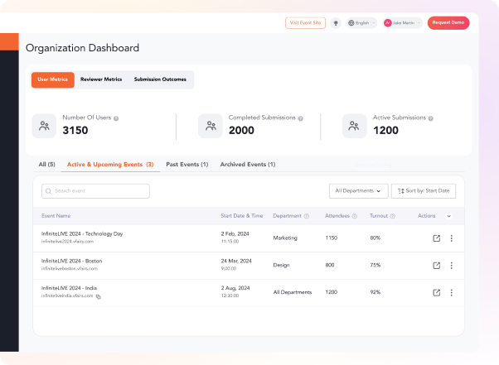Viewport: 499px width, 365px height.
Task: Click the 92% turnout value
Action: (x=375, y=292)
